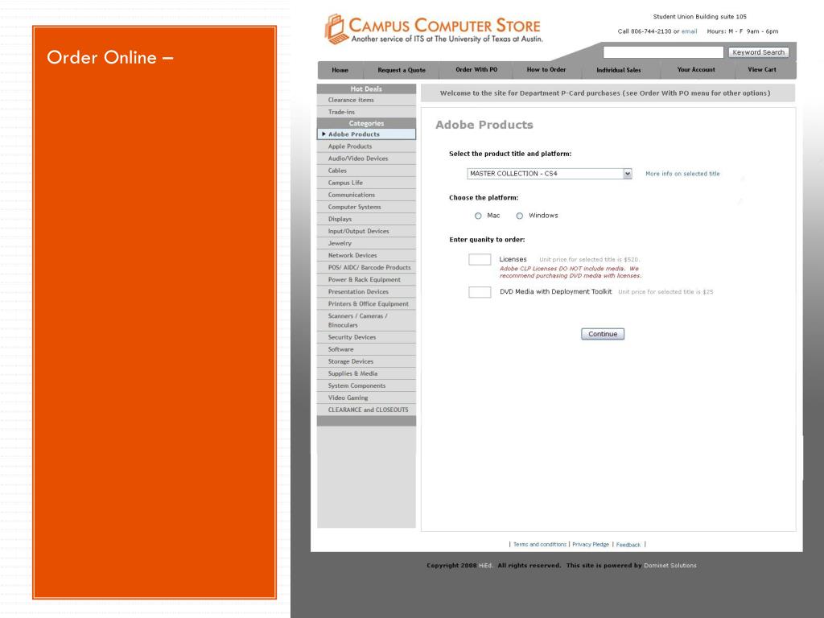Open Order With PO menu
The height and width of the screenshot is (618, 824).
476,69
